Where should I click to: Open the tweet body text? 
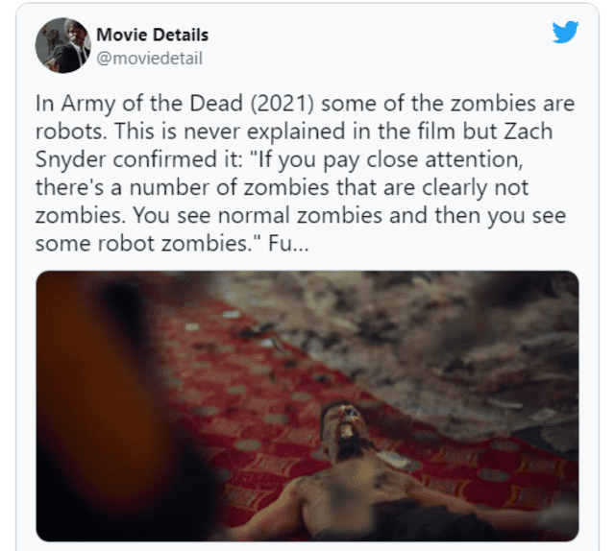[306, 173]
